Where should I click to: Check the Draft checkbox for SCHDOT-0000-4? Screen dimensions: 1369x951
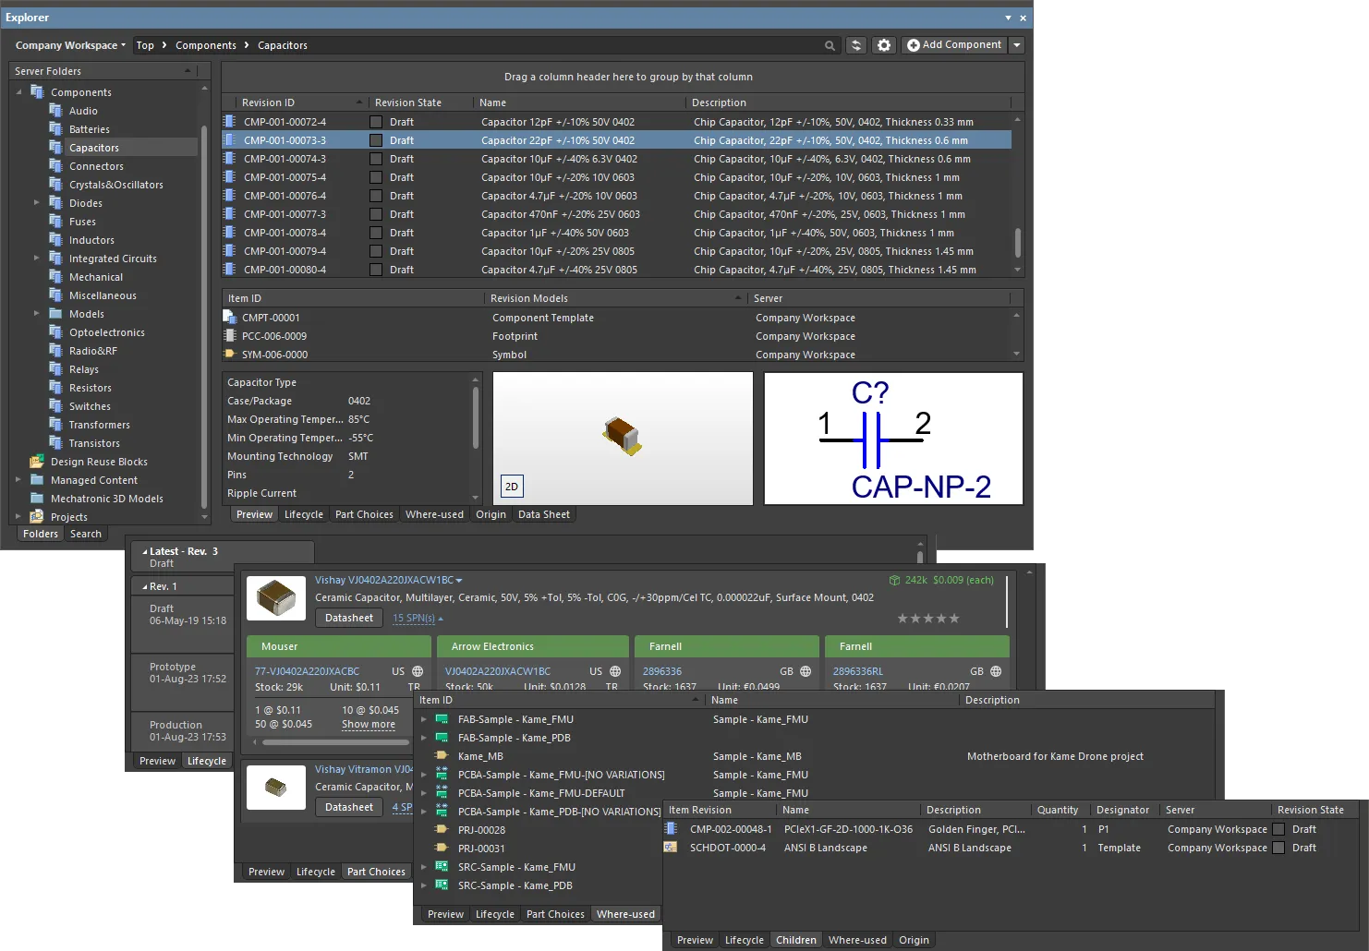click(1278, 848)
